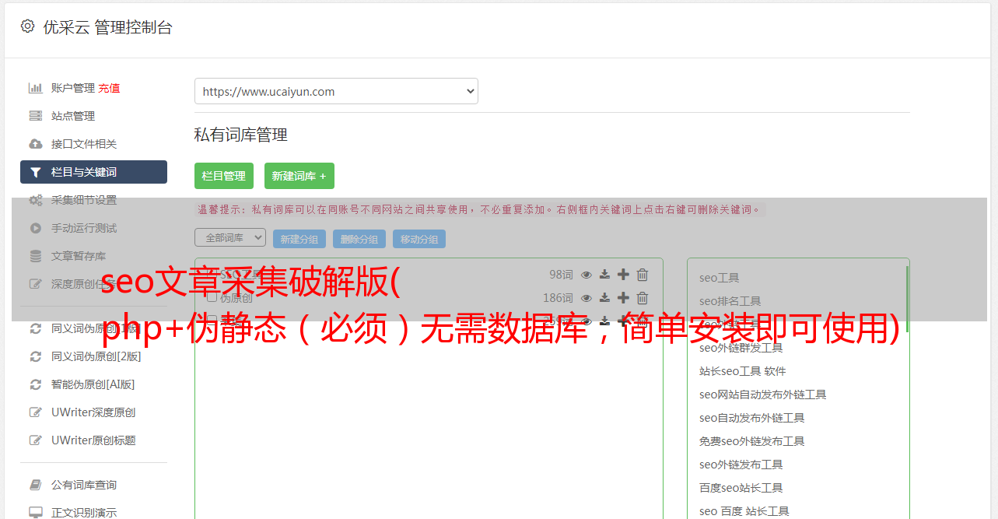This screenshot has width=998, height=519.
Task: Click the refresh icon for 同义词伪原创[2版]
Action: pos(35,356)
